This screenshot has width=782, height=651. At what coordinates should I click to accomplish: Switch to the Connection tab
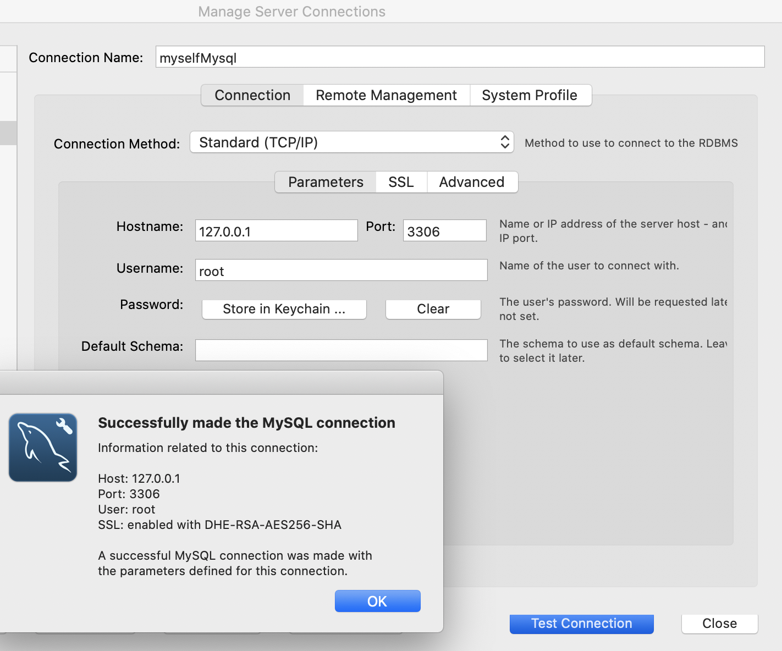tap(252, 95)
